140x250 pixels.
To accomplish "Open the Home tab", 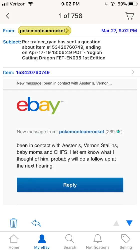I will 14,241.
